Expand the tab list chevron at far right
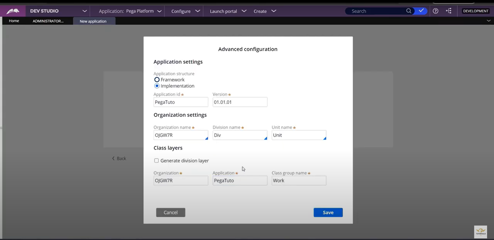494x240 pixels. [x=488, y=21]
